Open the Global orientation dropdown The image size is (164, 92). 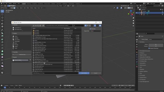[60, 6]
